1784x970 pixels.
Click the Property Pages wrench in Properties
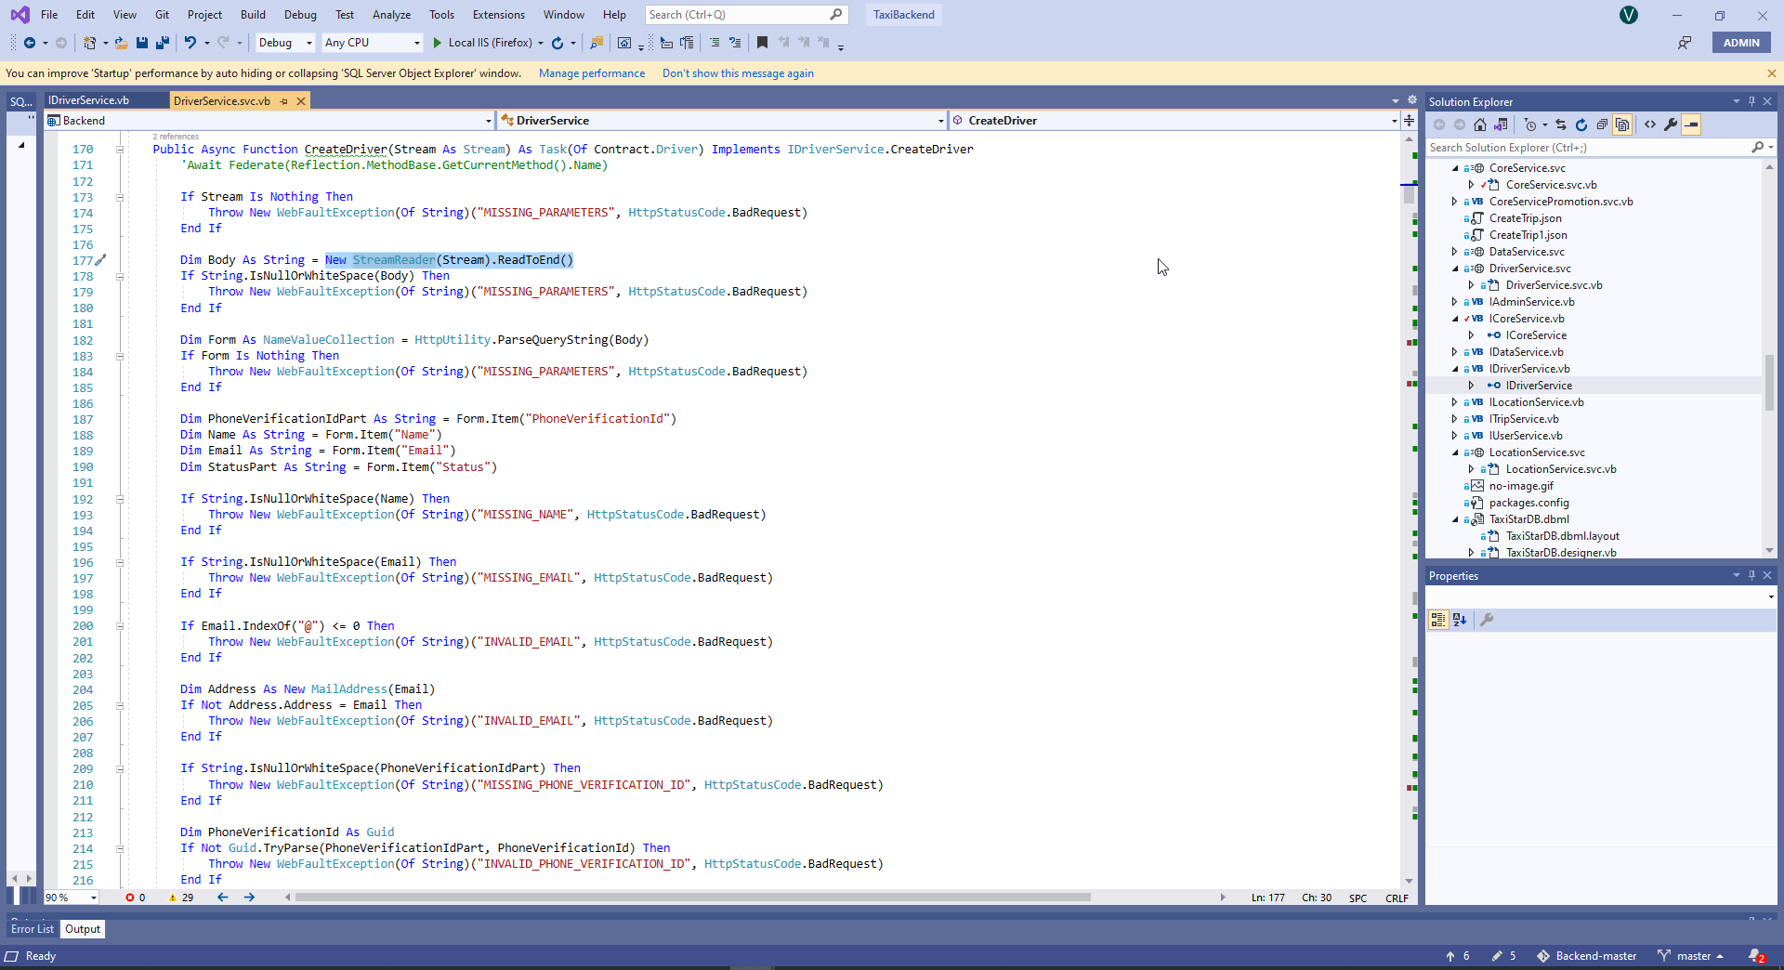[x=1487, y=620]
